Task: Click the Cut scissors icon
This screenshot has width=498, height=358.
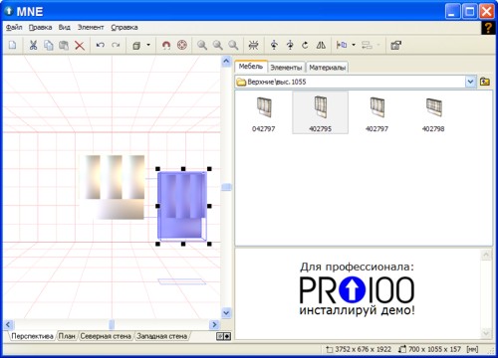Action: [x=33, y=45]
